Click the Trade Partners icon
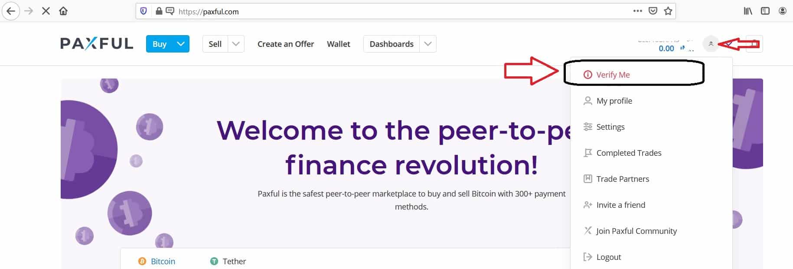Screen dimensions: 793x269 (587, 178)
